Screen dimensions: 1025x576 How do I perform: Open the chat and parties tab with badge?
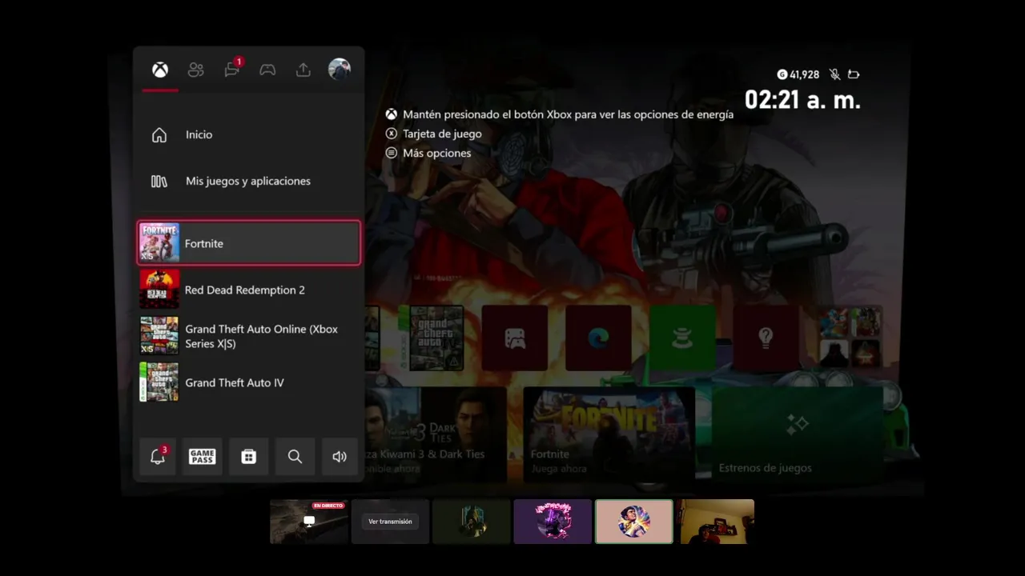click(232, 69)
